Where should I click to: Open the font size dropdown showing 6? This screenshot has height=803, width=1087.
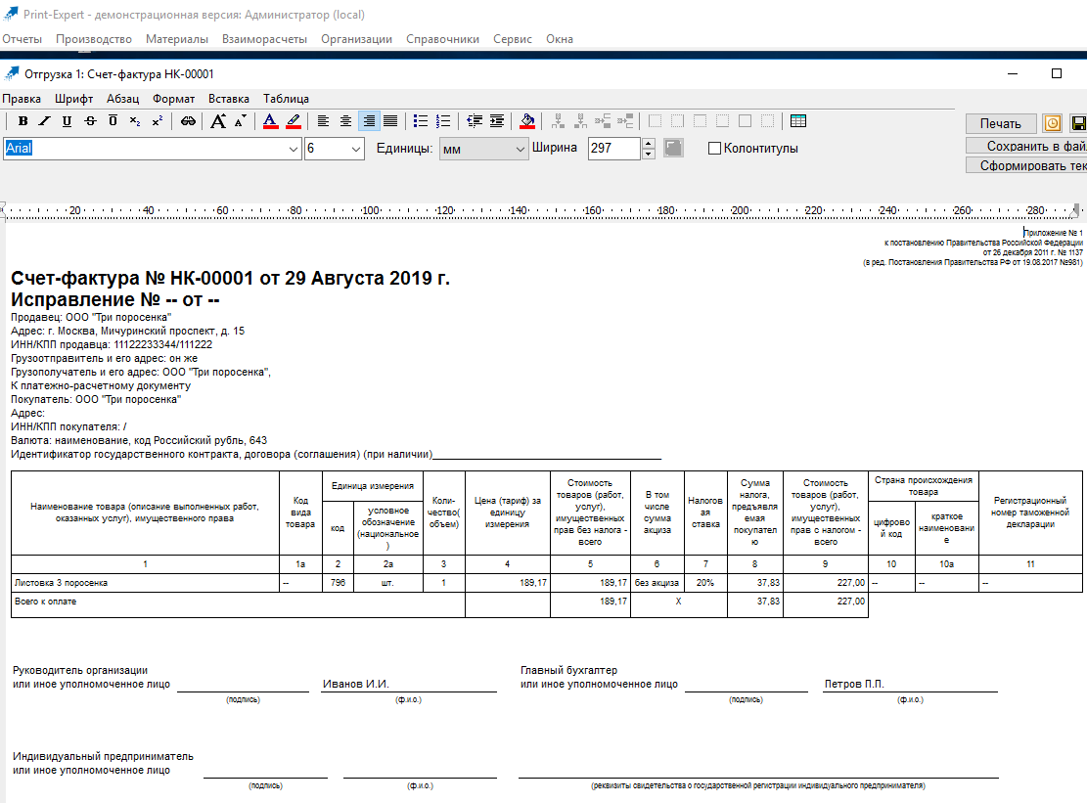(355, 149)
